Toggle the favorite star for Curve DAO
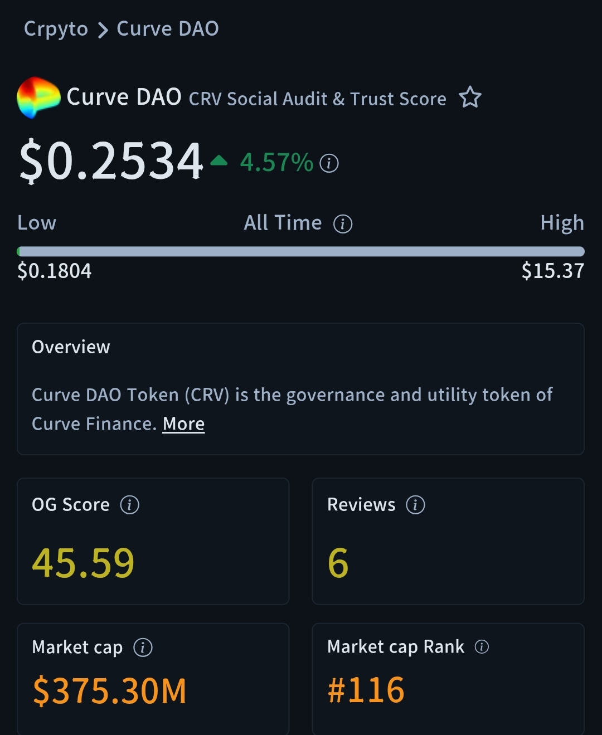 (470, 98)
